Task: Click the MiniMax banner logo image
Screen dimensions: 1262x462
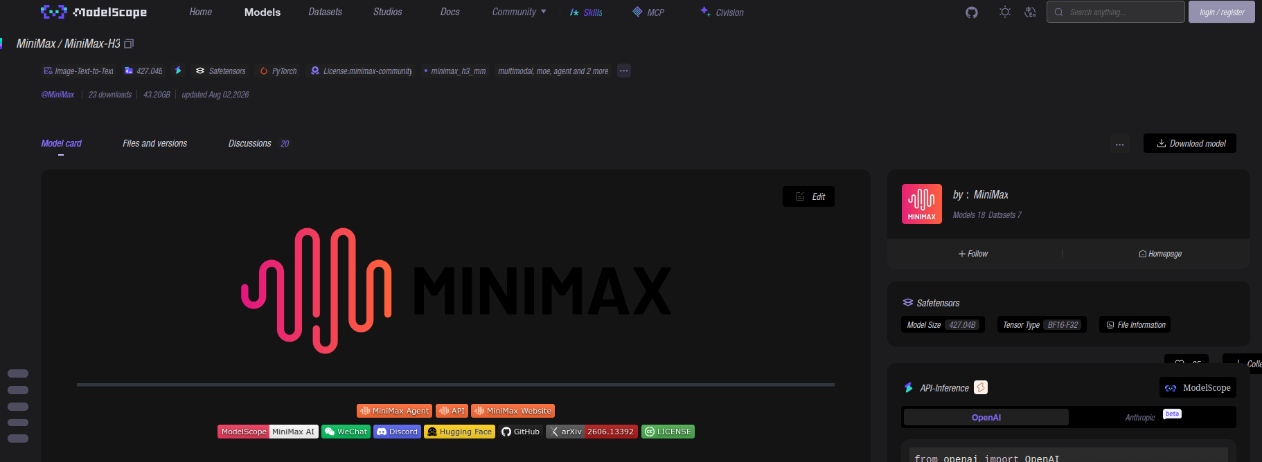Action: pos(456,290)
